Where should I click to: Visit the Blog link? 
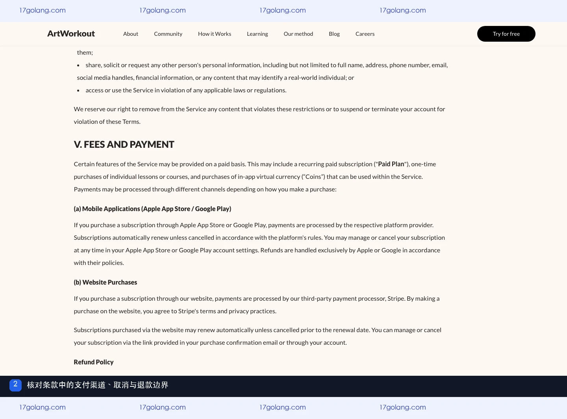(334, 34)
